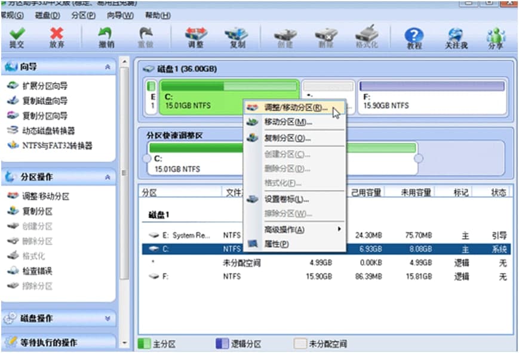
Task: Select the E: System Re... row in the table
Action: (x=326, y=236)
